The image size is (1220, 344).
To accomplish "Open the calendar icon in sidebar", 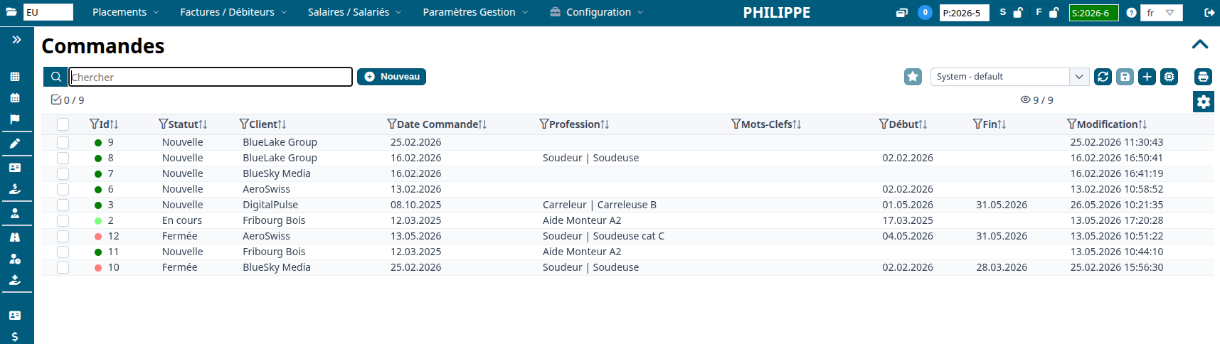I will (15, 97).
